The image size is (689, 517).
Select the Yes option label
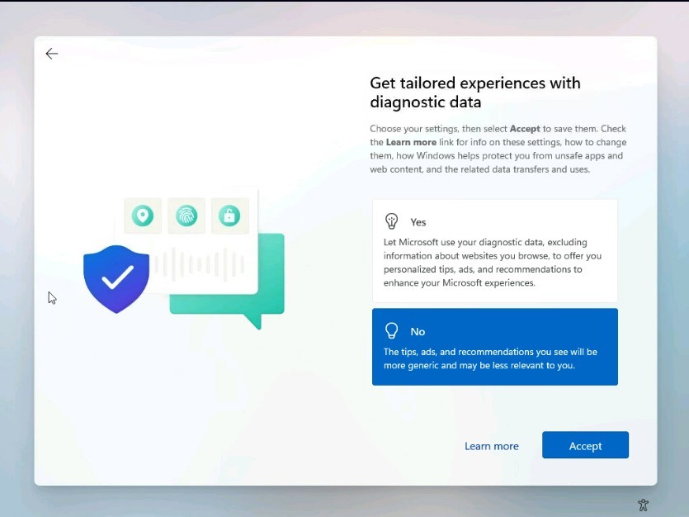pyautogui.click(x=418, y=222)
